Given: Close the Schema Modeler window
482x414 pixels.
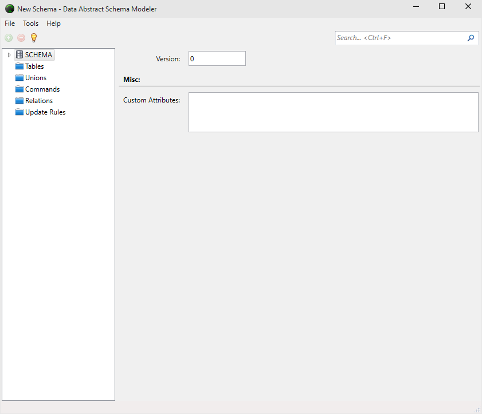Looking at the screenshot, I should click(468, 6).
